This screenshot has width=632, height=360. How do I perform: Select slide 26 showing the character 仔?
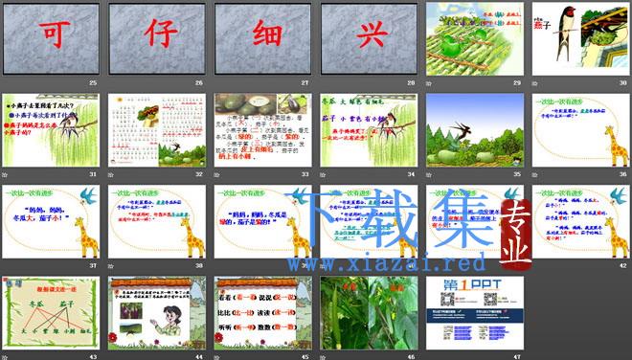pyautogui.click(x=157, y=38)
